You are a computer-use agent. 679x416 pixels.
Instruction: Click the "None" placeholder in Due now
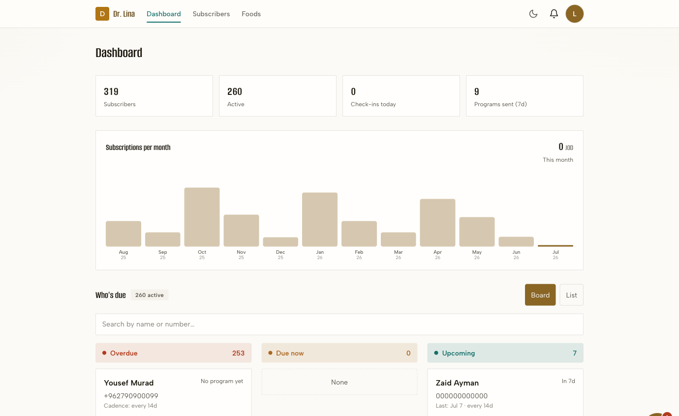click(339, 382)
